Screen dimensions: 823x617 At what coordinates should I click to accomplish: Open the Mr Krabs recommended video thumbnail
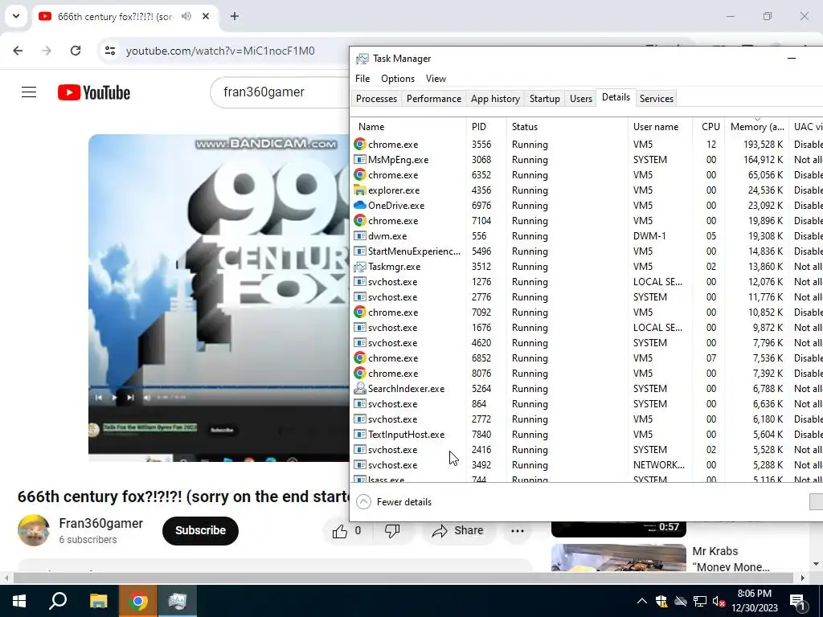coord(619,558)
